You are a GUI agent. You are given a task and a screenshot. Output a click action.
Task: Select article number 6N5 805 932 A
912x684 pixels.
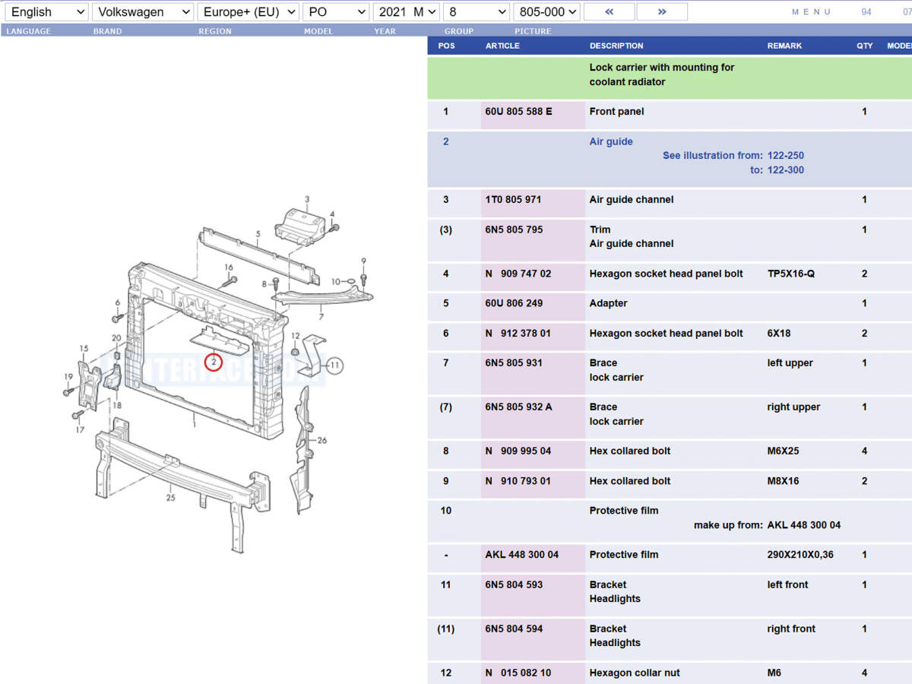[x=519, y=407]
